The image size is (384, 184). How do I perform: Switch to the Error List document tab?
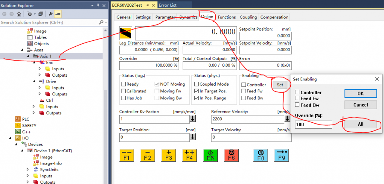click(168, 5)
